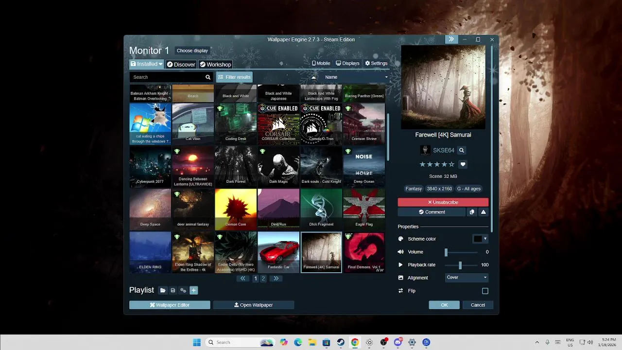This screenshot has height=350, width=622.
Task: Click SKSE64 author avatar
Action: point(425,151)
